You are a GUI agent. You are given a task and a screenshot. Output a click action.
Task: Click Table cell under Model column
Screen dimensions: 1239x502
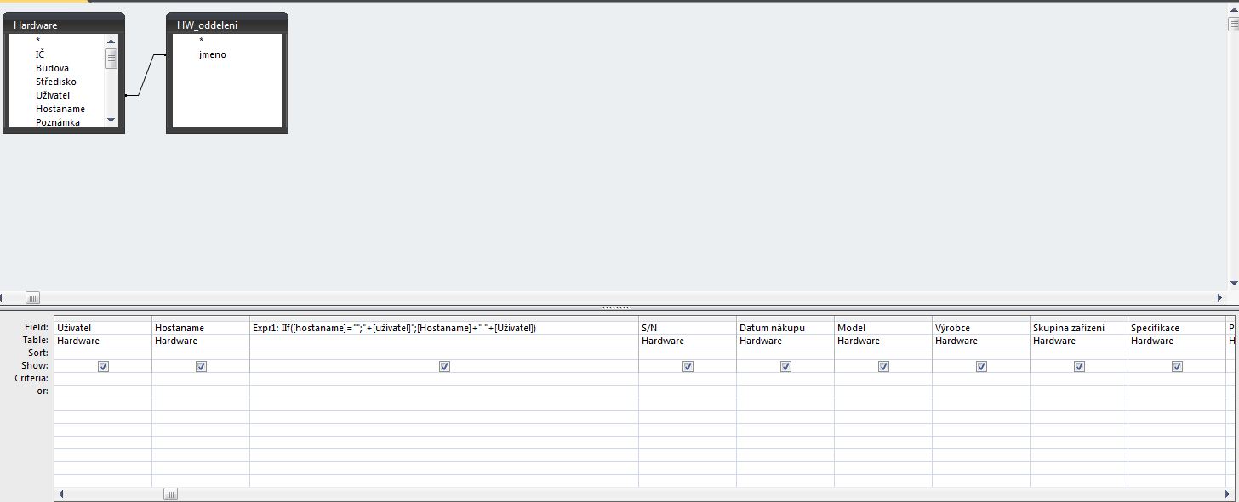pos(882,341)
